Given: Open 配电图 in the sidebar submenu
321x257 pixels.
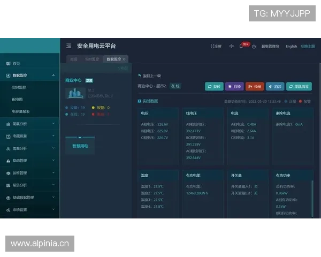Looking at the screenshot, I should coord(17,100).
